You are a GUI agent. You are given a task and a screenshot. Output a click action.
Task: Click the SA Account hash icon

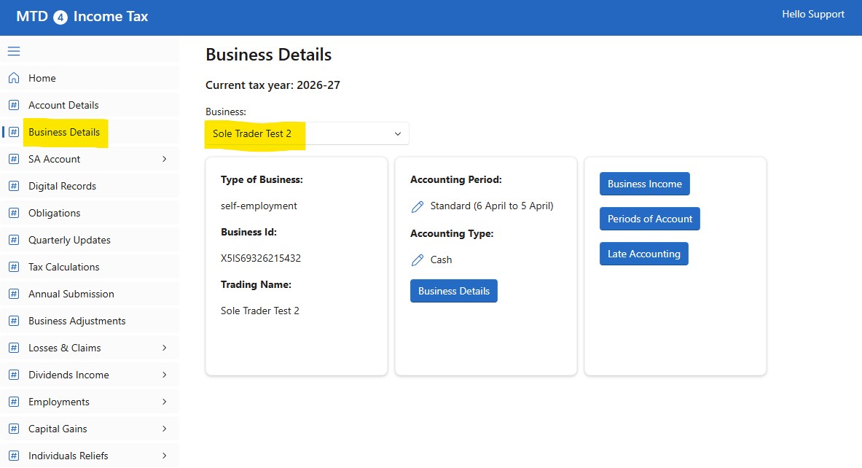click(x=14, y=159)
